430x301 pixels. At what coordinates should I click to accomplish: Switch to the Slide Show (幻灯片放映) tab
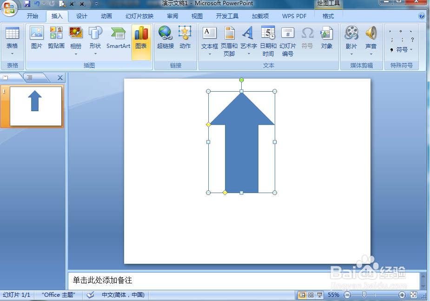pyautogui.click(x=139, y=16)
